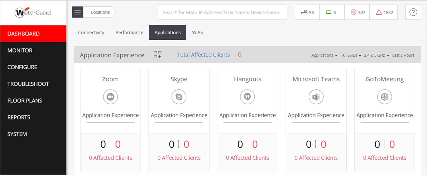Click the Hangouts application icon
Image resolution: width=427 pixels, height=175 pixels.
247,97
